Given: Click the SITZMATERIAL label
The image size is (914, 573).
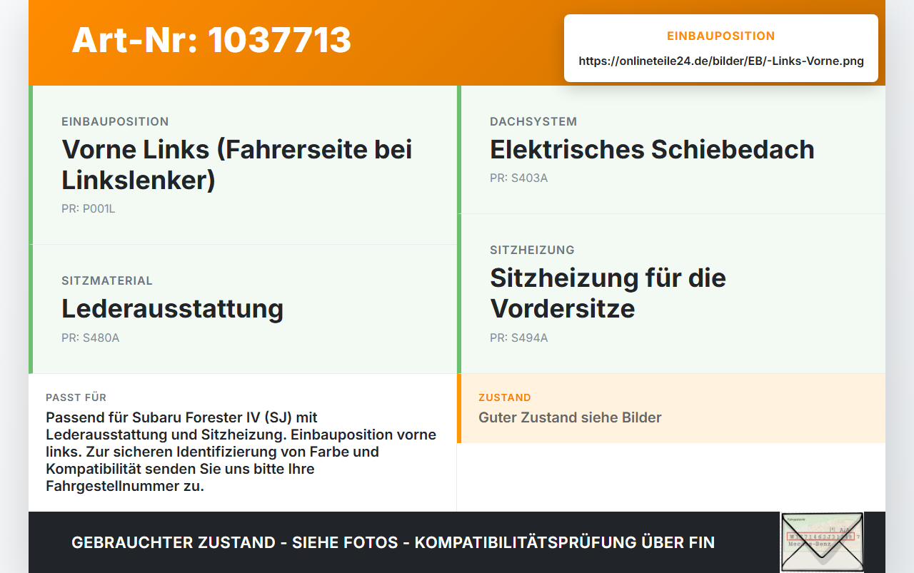Looking at the screenshot, I should (x=107, y=281).
